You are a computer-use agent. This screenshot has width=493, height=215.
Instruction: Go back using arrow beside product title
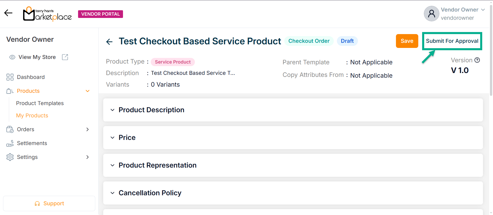click(x=109, y=42)
